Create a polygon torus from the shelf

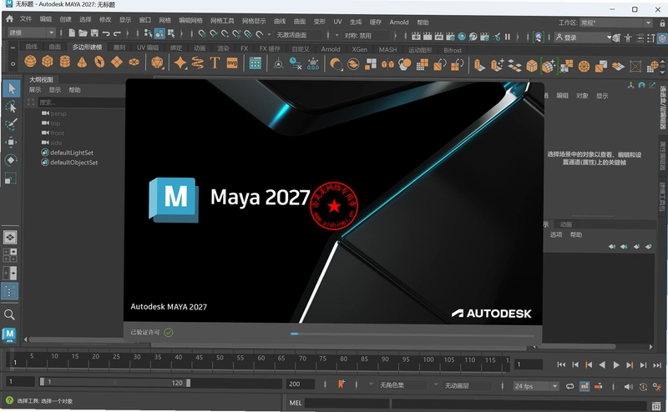(99, 63)
